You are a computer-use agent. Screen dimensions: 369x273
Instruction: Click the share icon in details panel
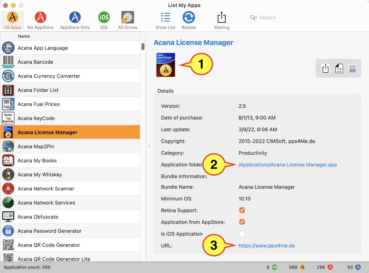pyautogui.click(x=326, y=68)
